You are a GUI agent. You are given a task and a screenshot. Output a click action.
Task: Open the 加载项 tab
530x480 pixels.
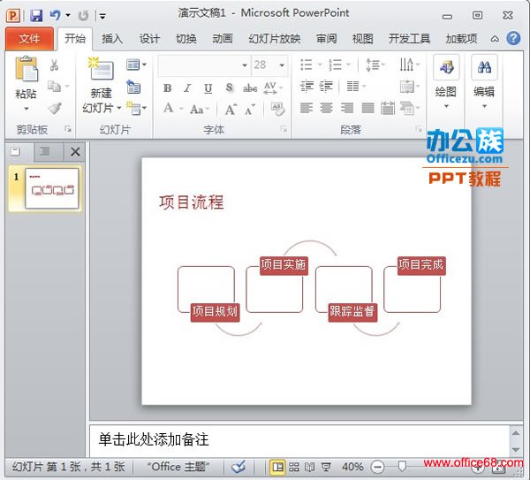click(461, 39)
